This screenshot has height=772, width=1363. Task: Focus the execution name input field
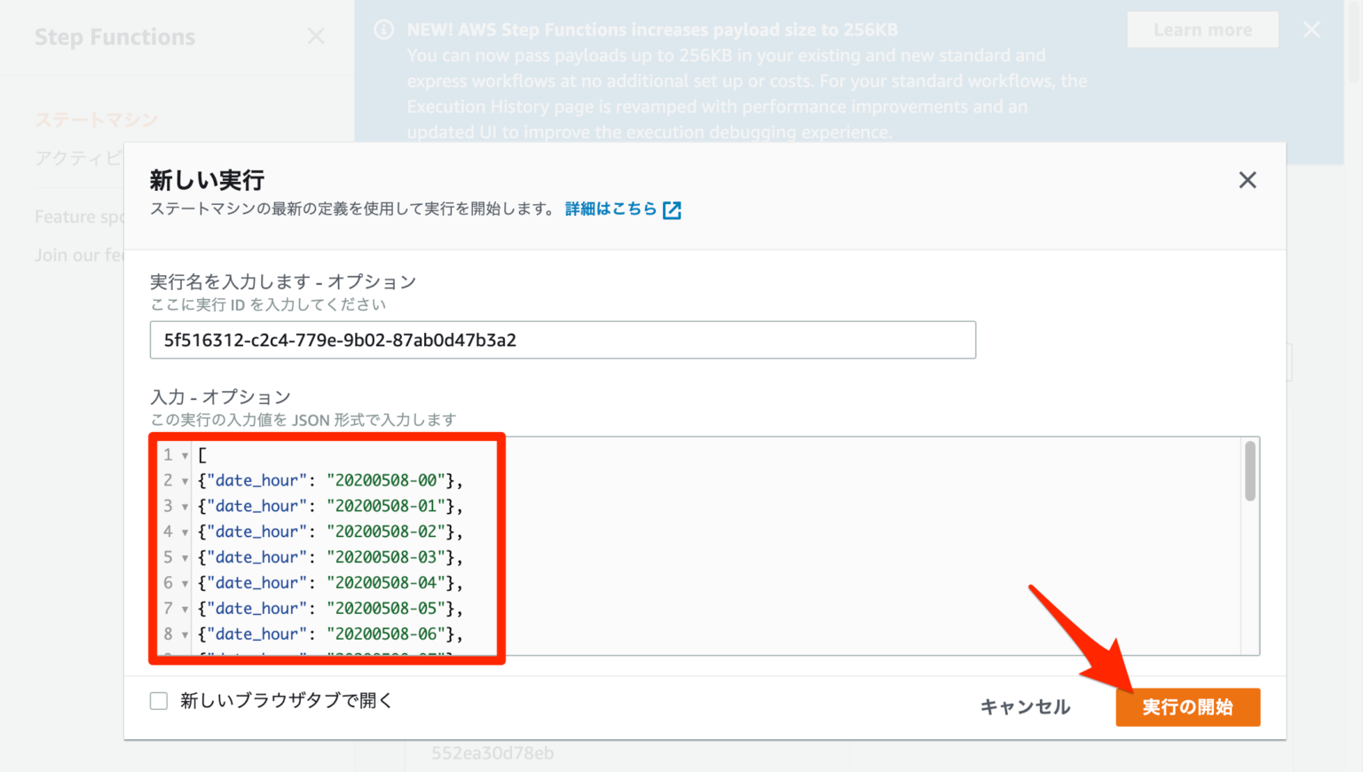pos(563,341)
